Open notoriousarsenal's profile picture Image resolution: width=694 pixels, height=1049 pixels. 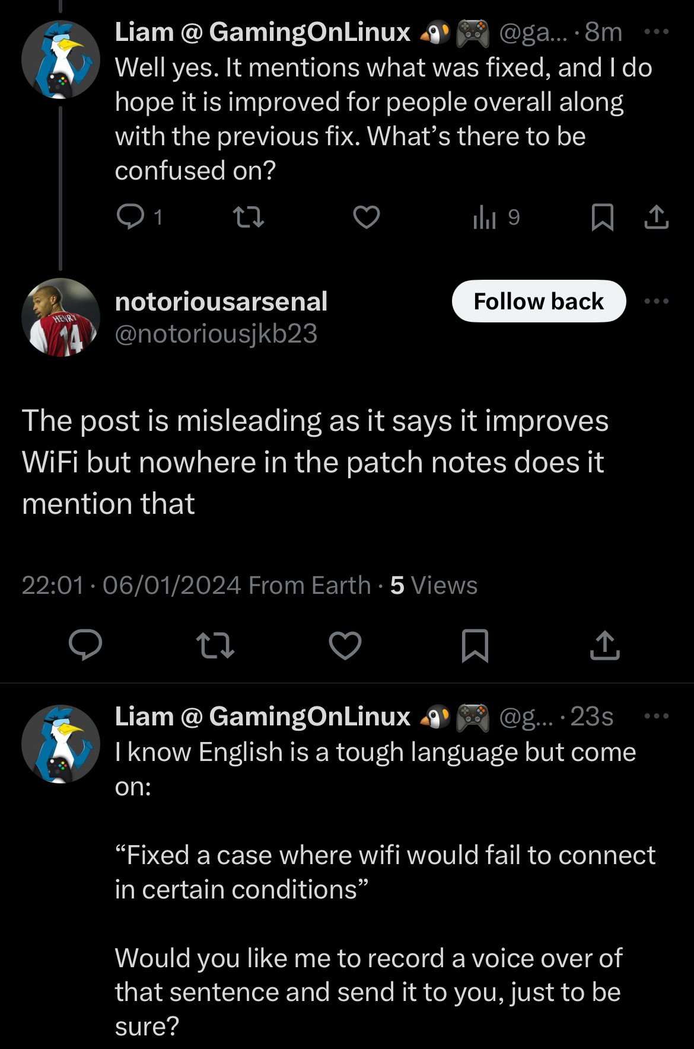coord(61,317)
